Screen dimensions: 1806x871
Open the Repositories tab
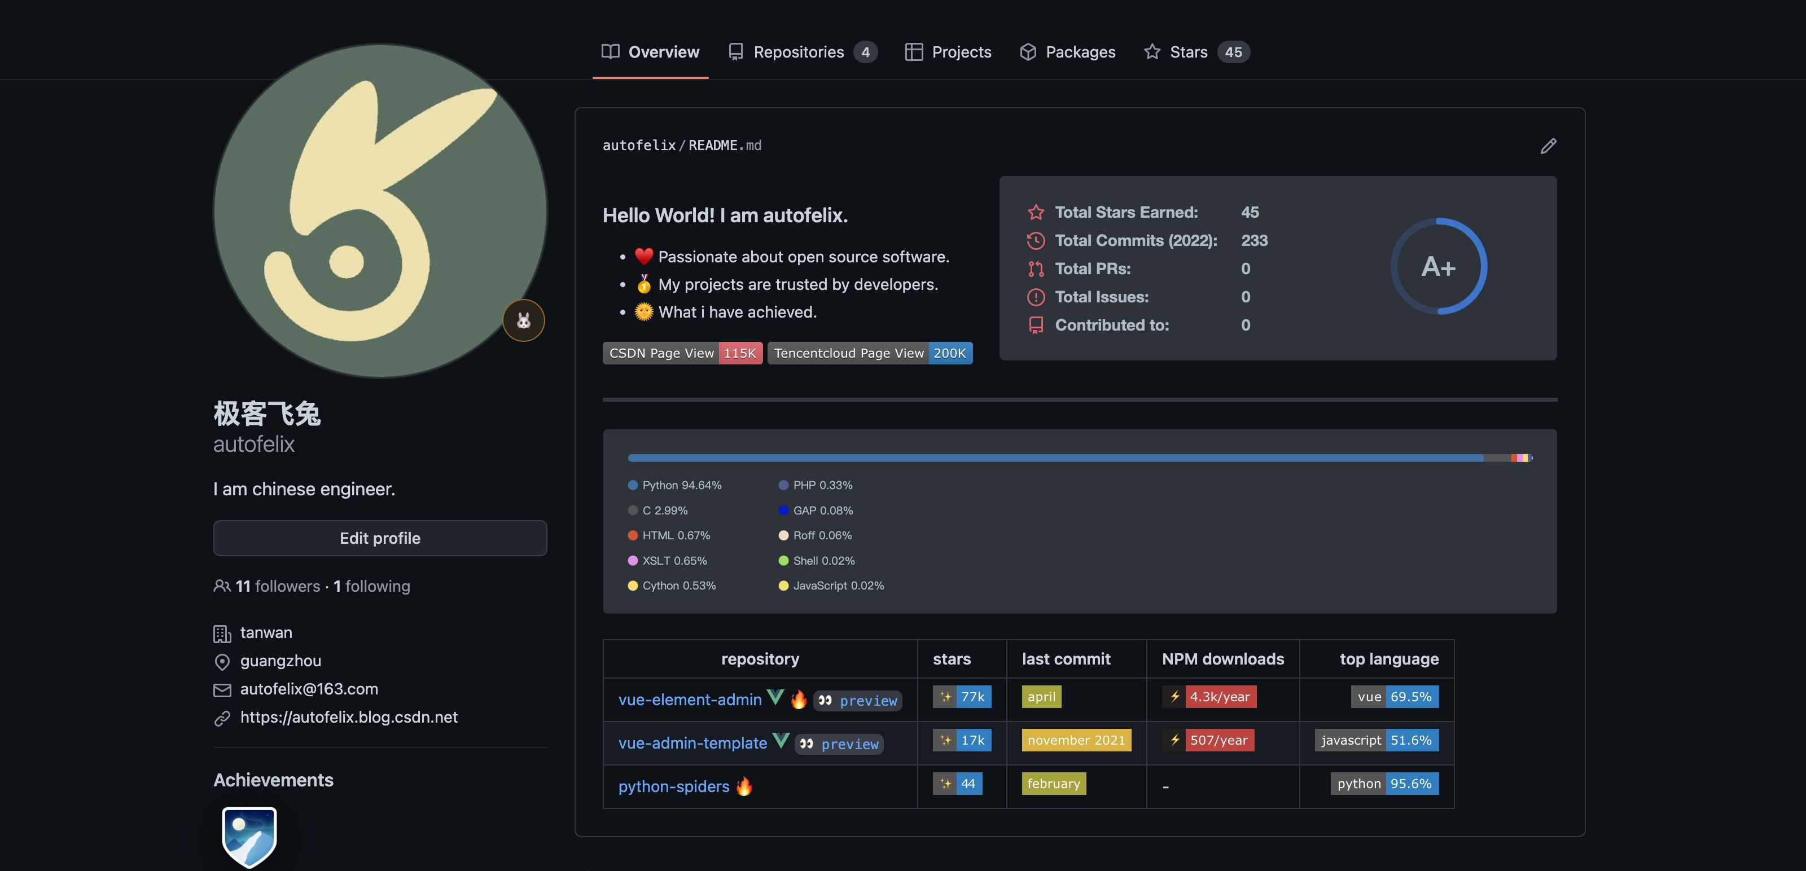803,52
